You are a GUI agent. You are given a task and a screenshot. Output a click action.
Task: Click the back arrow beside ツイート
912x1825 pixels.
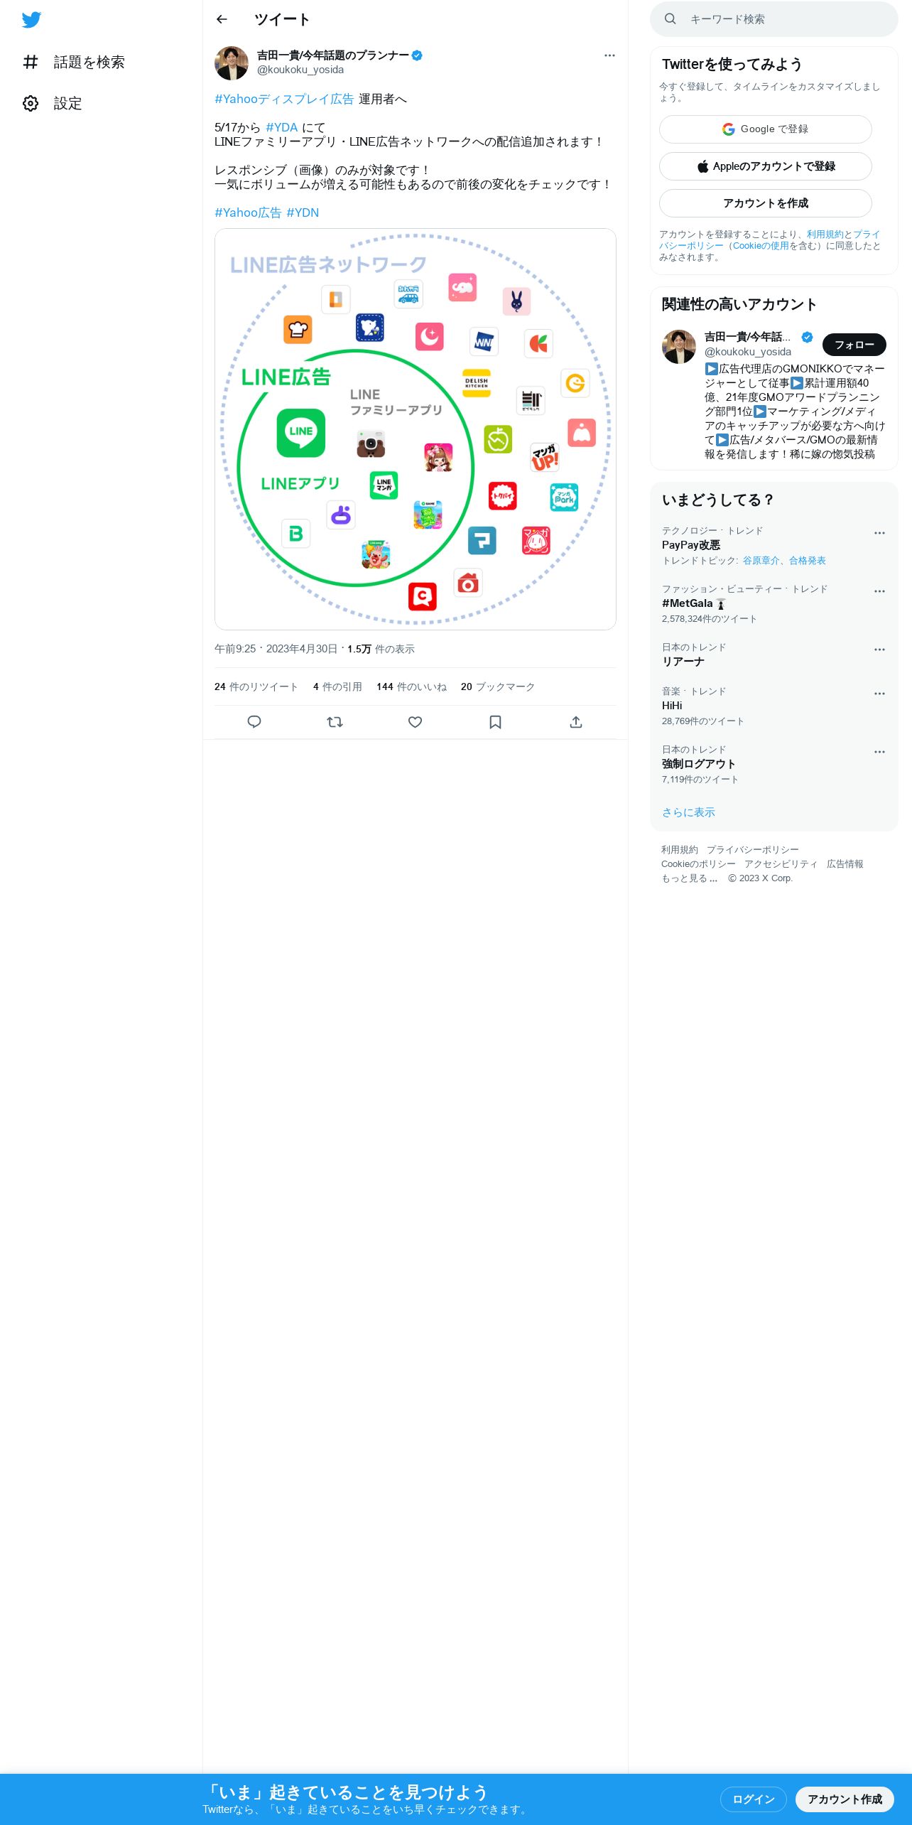[222, 19]
